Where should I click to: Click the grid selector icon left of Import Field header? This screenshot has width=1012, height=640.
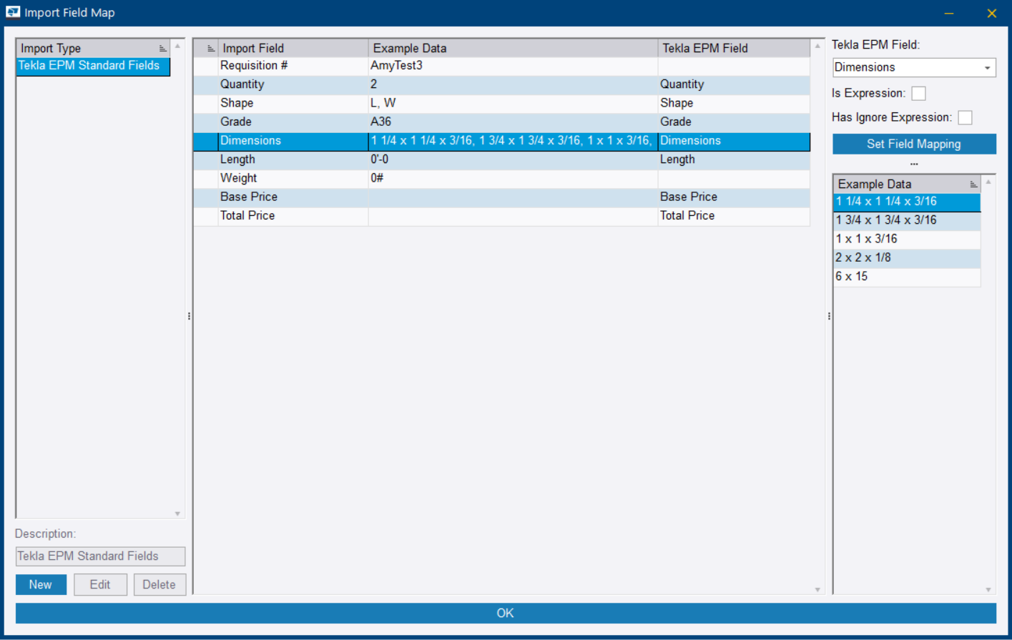[x=210, y=49]
